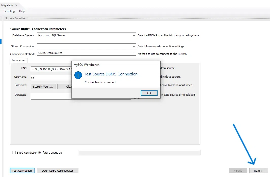
Task: Click the Username input field
Action: pyautogui.click(x=51, y=77)
